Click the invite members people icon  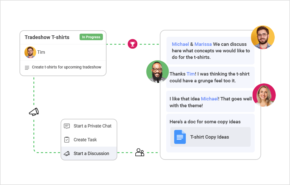click(x=140, y=152)
